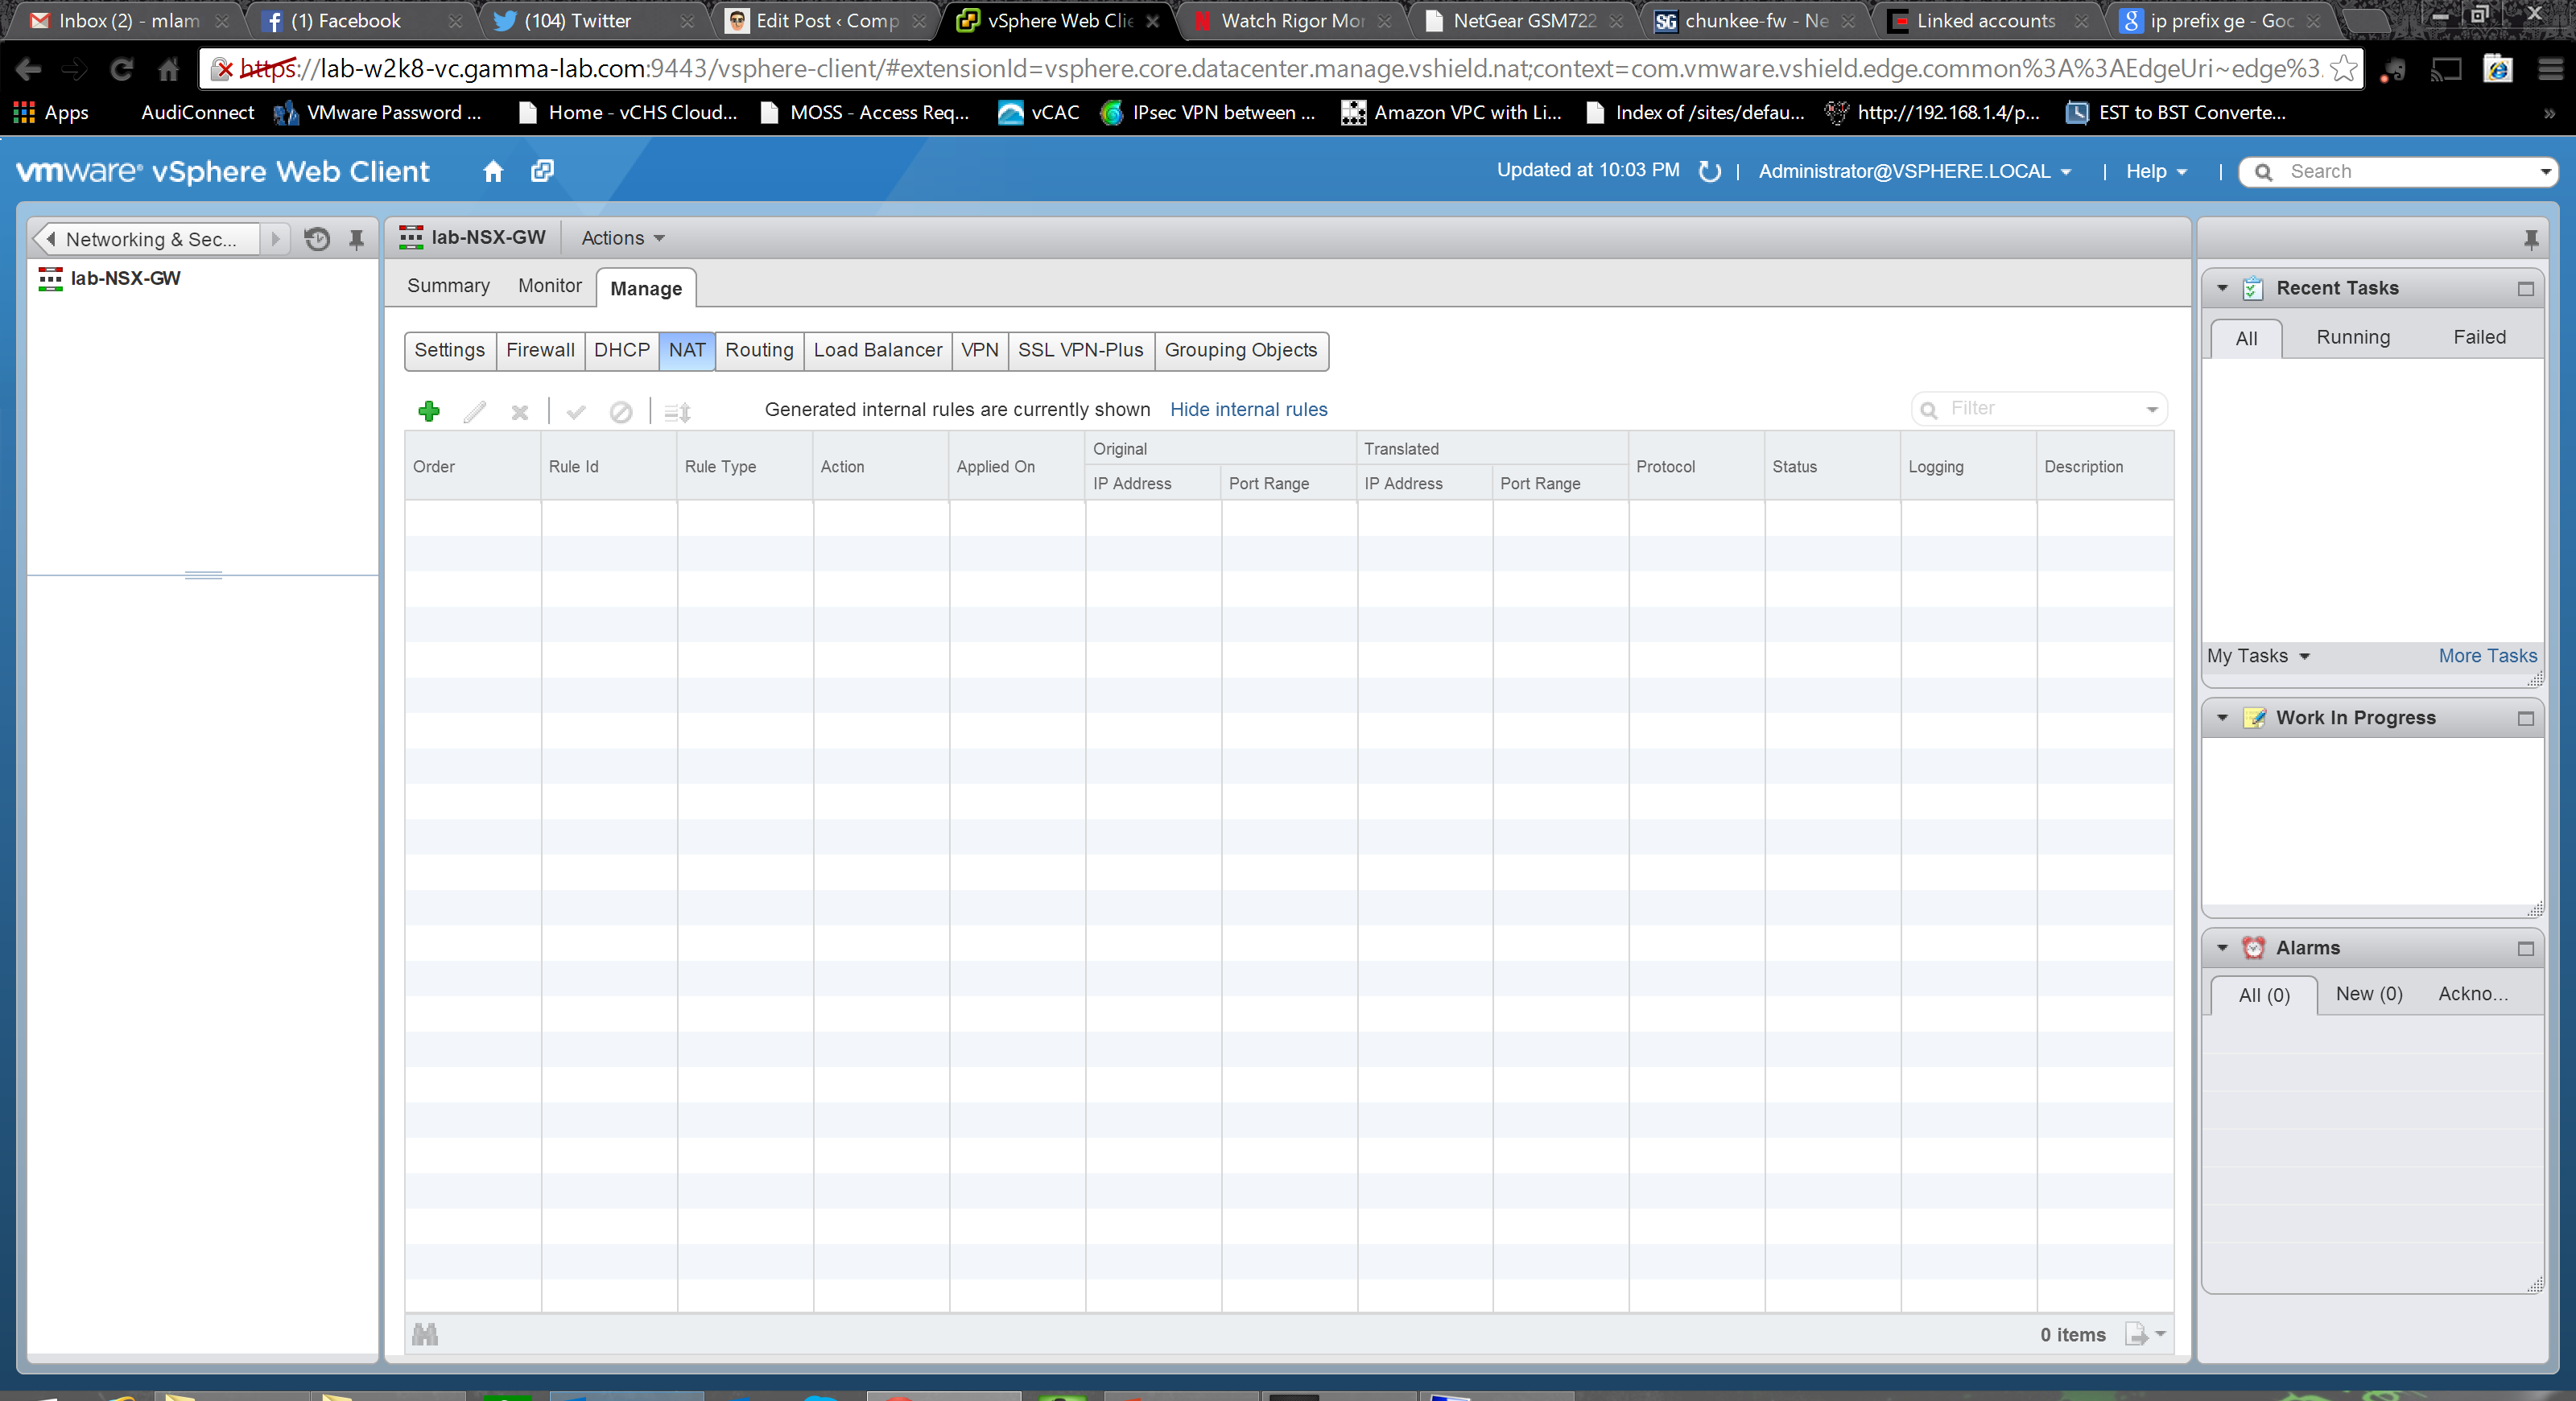This screenshot has height=1401, width=2576.
Task: Pin the navigator panel
Action: (x=356, y=239)
